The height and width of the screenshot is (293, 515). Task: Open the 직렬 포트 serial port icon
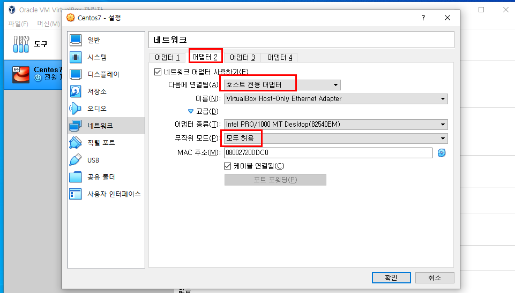76,143
